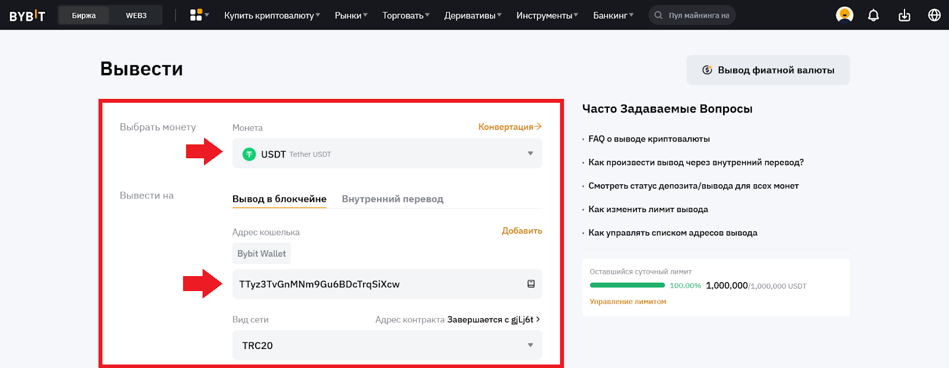Image resolution: width=949 pixels, height=368 pixels.
Task: Click the download app icon
Action: (x=904, y=15)
